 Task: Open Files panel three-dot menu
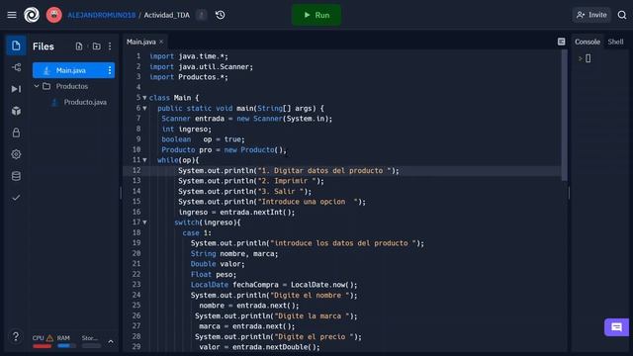(x=110, y=46)
